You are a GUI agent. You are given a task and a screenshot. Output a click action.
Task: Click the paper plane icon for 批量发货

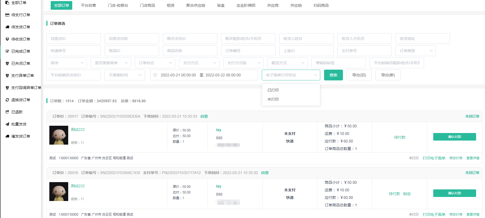(7, 124)
